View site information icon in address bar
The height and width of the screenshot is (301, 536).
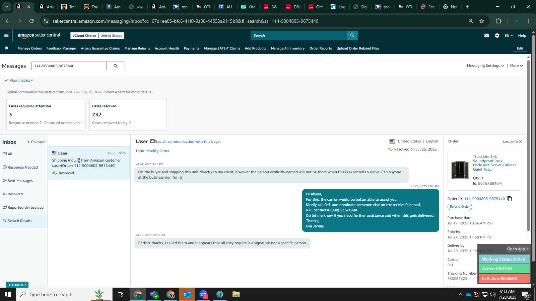coord(46,21)
